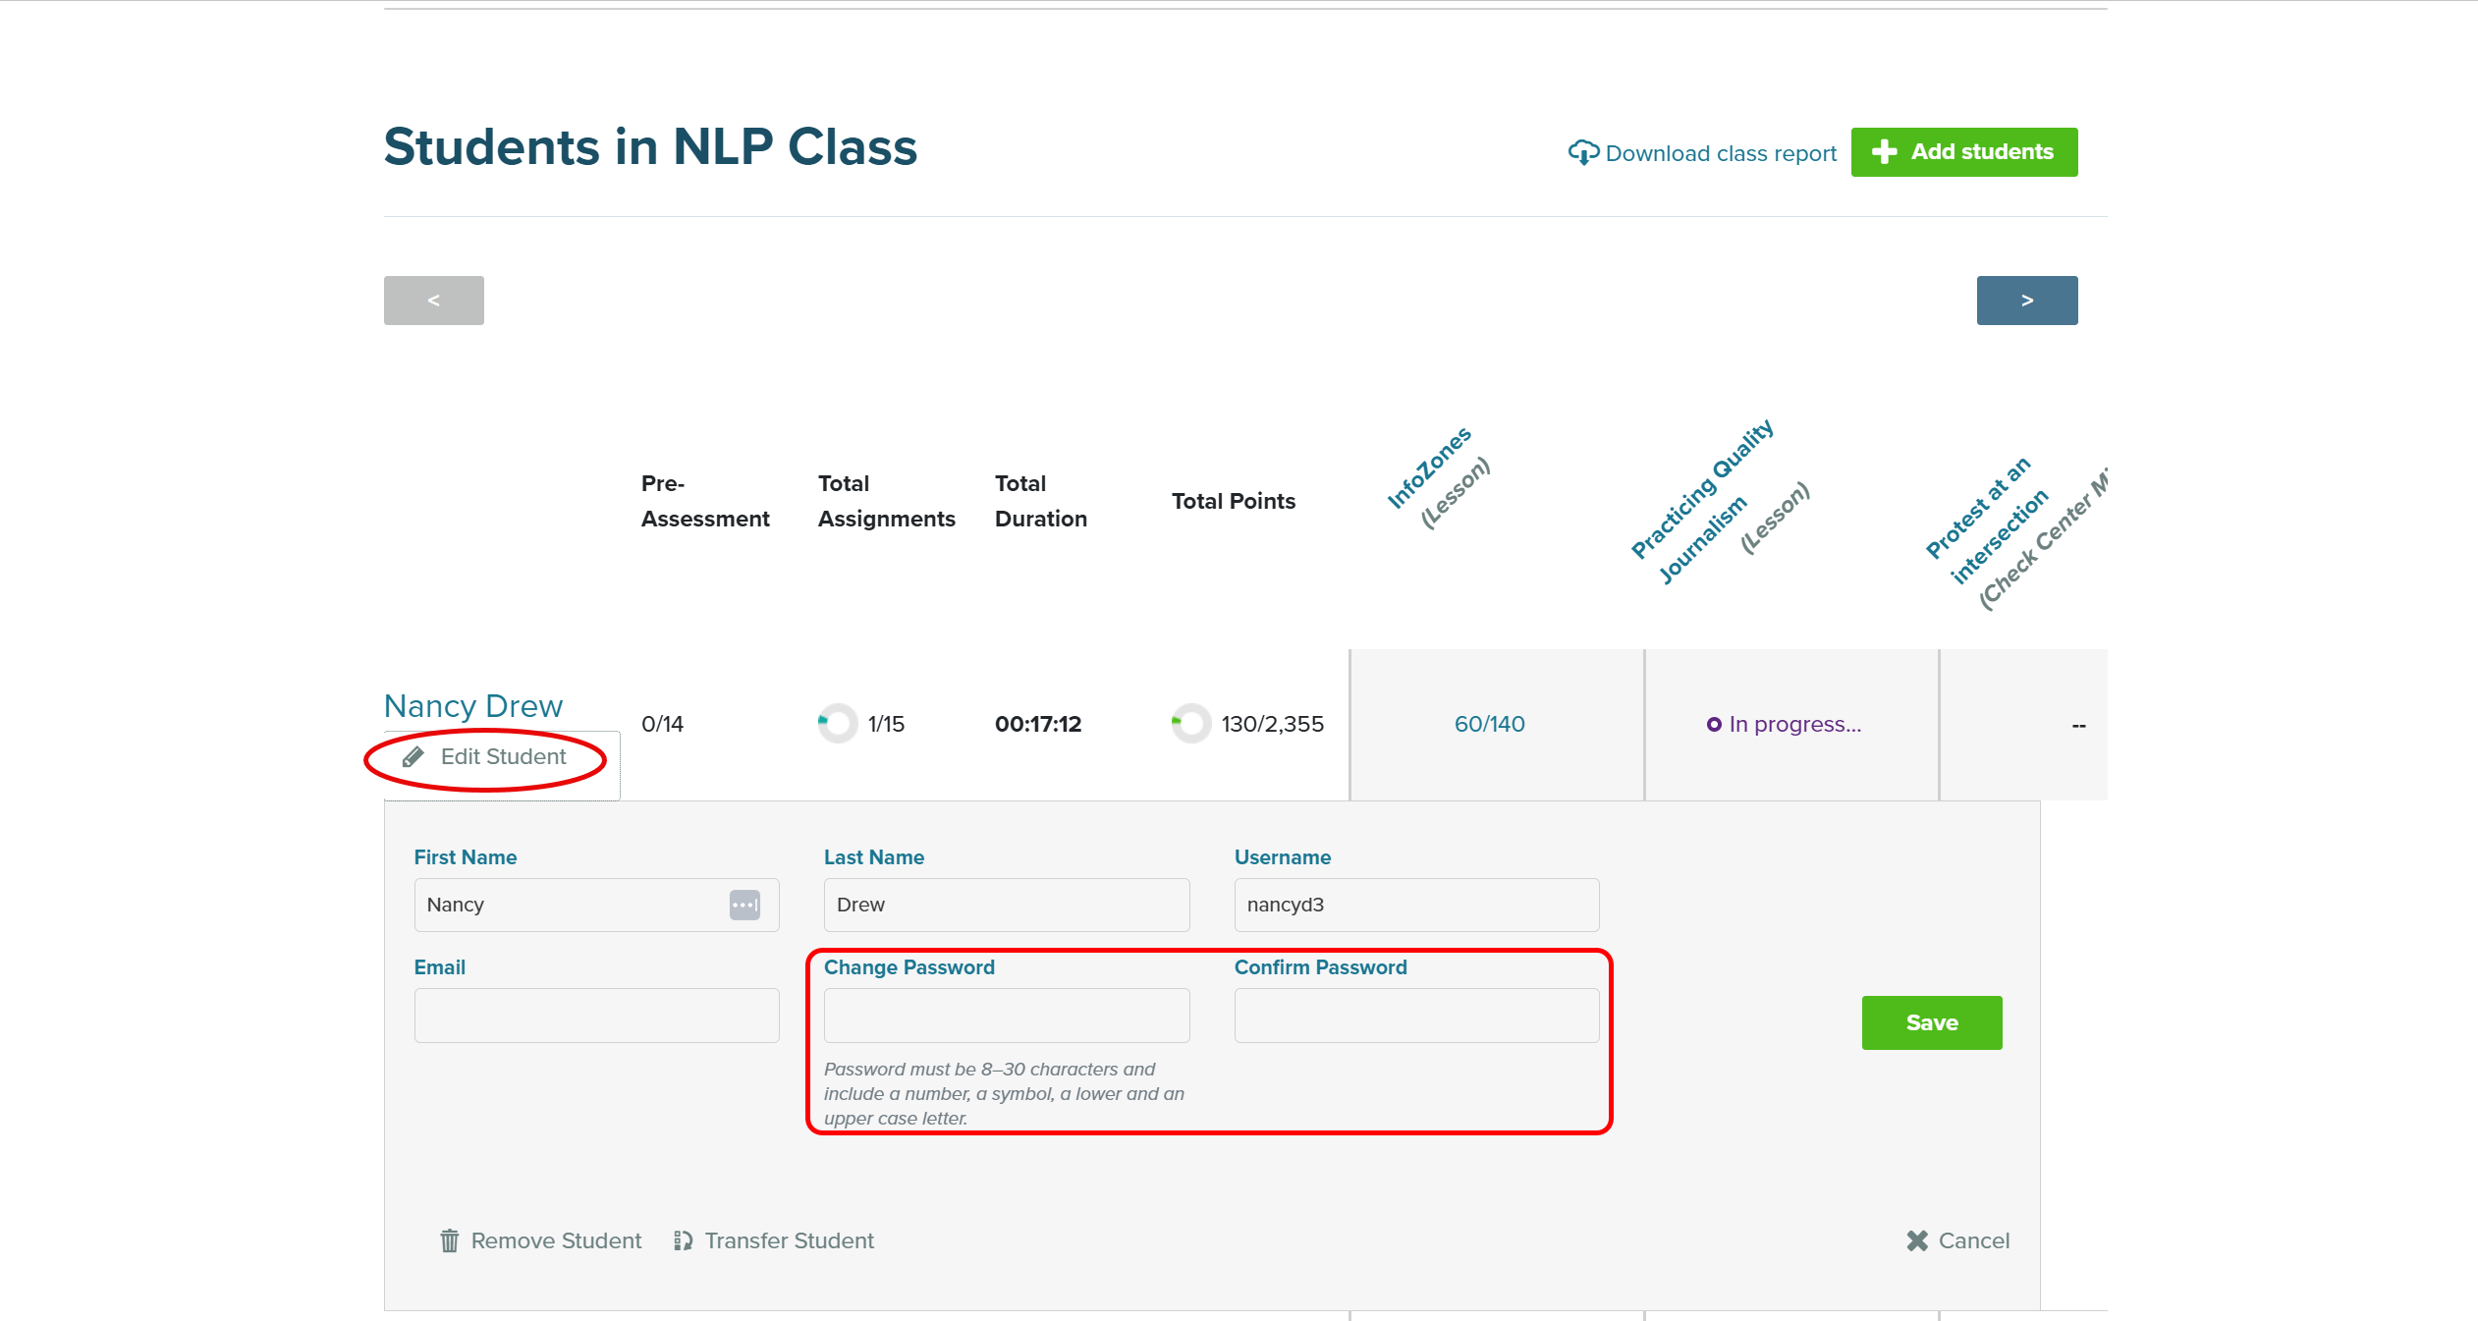Viewport: 2478px width, 1321px height.
Task: Go to previous columns with left arrow
Action: pyautogui.click(x=433, y=300)
